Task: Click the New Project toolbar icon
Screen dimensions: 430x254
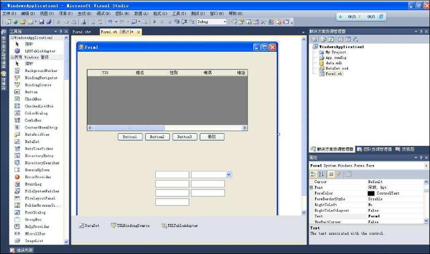Action: point(8,22)
